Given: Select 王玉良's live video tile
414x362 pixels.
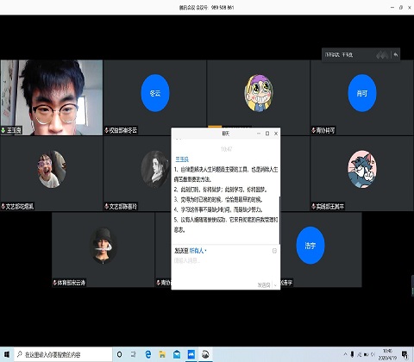Looking at the screenshot, I should coord(52,97).
